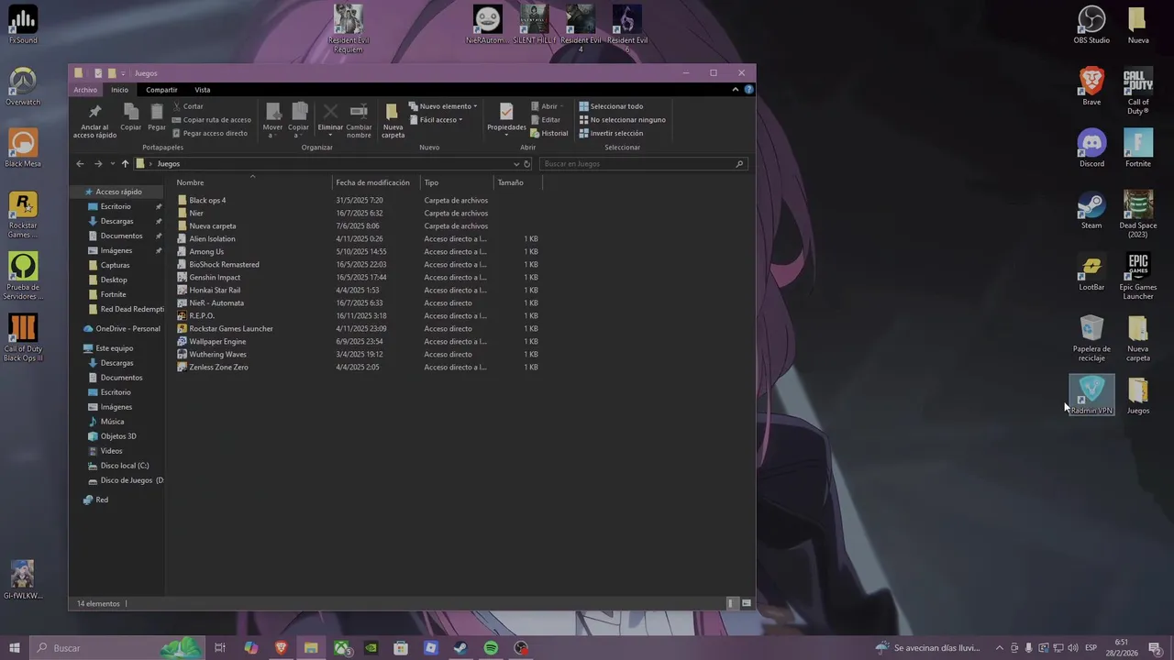Image resolution: width=1174 pixels, height=660 pixels.
Task: Select the Radmin VPN desktop icon
Action: [1091, 395]
